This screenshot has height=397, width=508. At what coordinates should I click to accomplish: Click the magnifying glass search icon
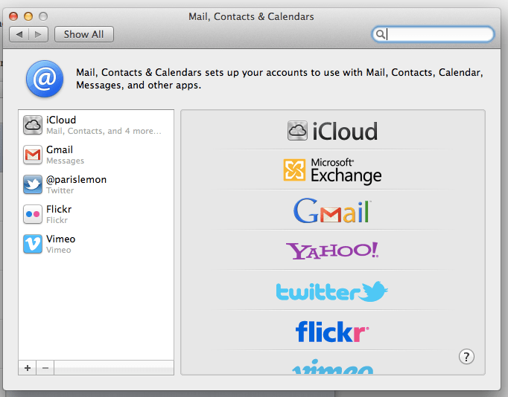coord(381,34)
